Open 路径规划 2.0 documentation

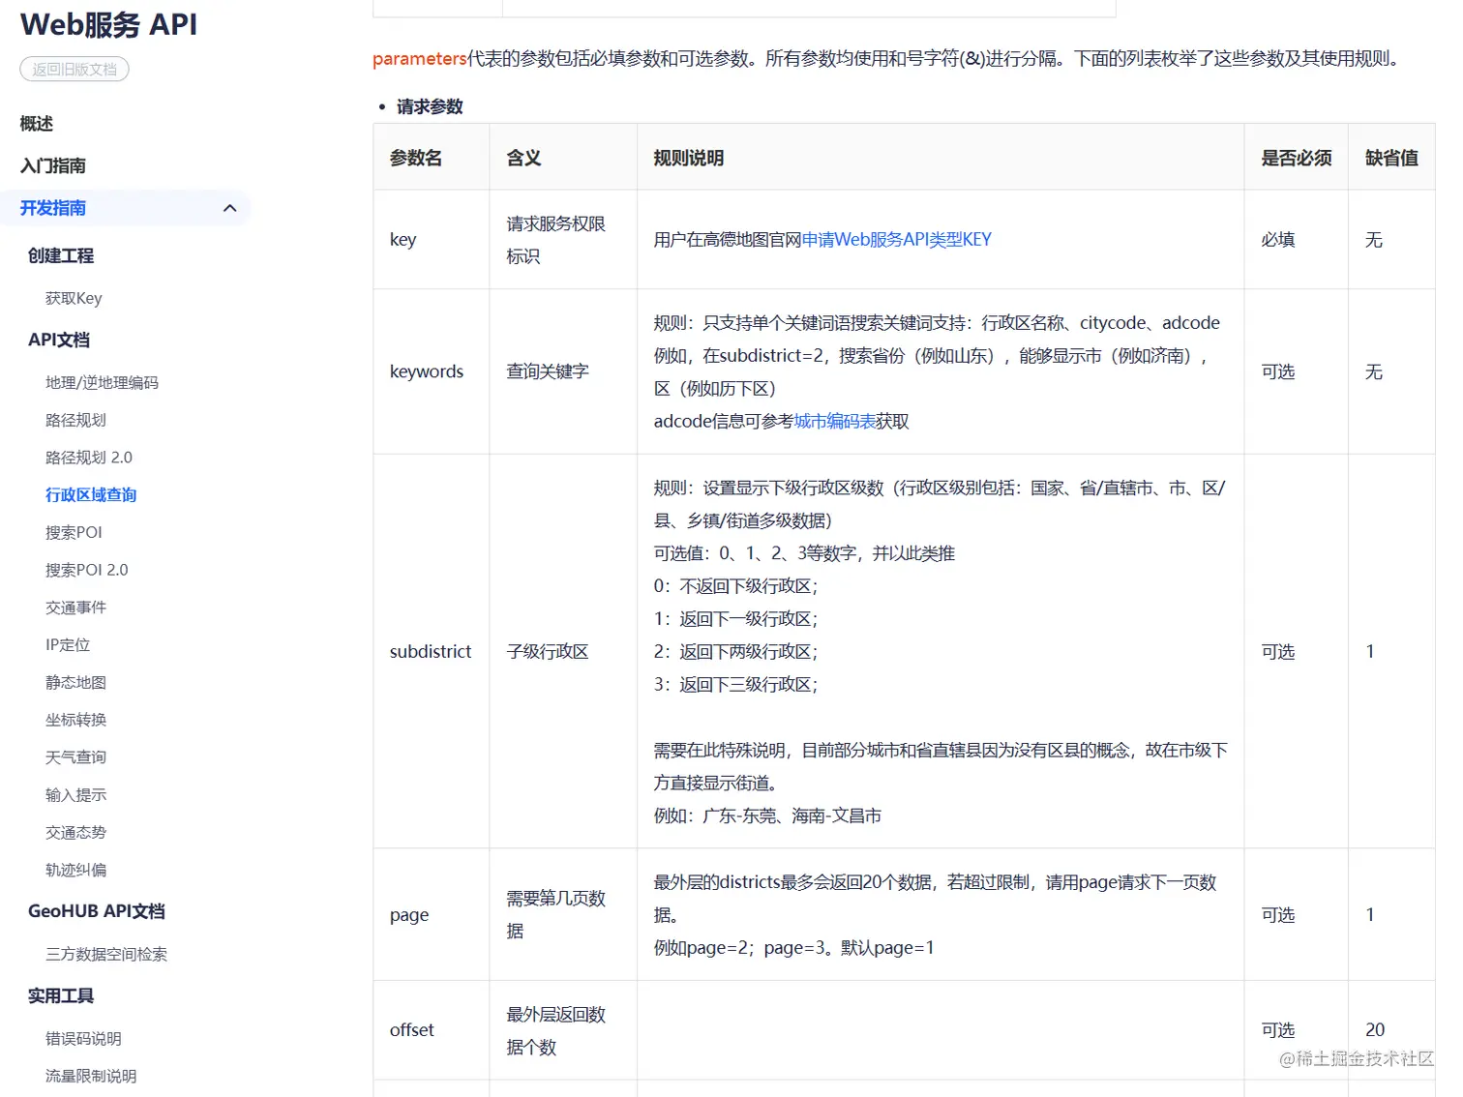click(89, 458)
